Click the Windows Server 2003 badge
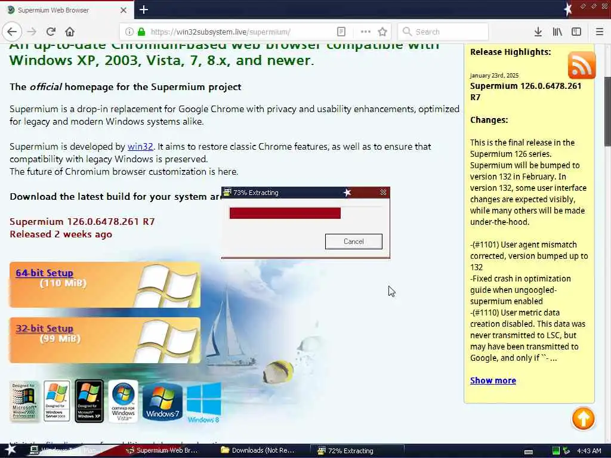 57,401
